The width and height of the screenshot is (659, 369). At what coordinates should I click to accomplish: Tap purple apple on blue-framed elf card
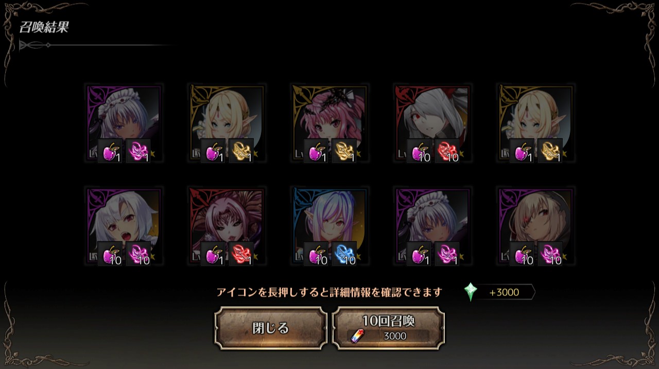316,254
